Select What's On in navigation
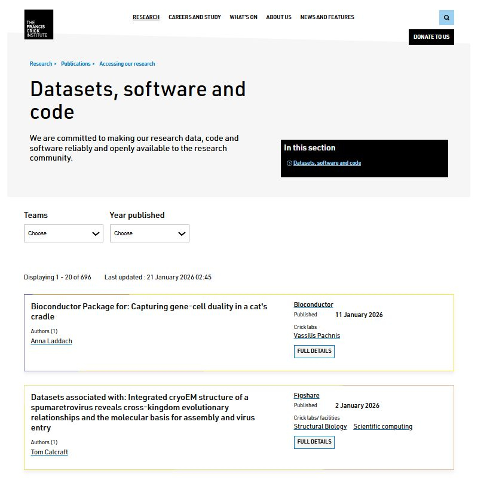 pos(243,17)
